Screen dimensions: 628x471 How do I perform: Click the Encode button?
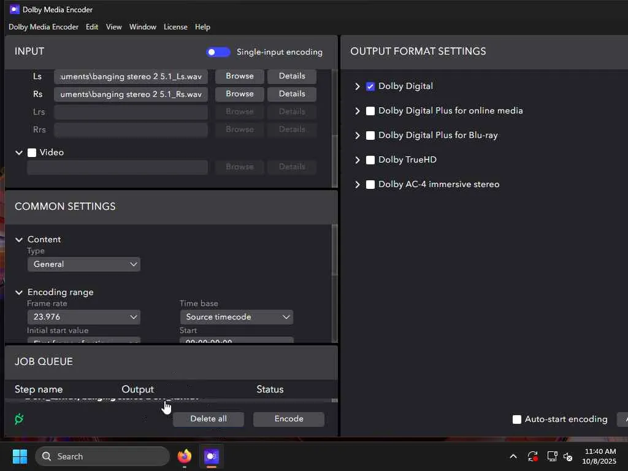289,419
